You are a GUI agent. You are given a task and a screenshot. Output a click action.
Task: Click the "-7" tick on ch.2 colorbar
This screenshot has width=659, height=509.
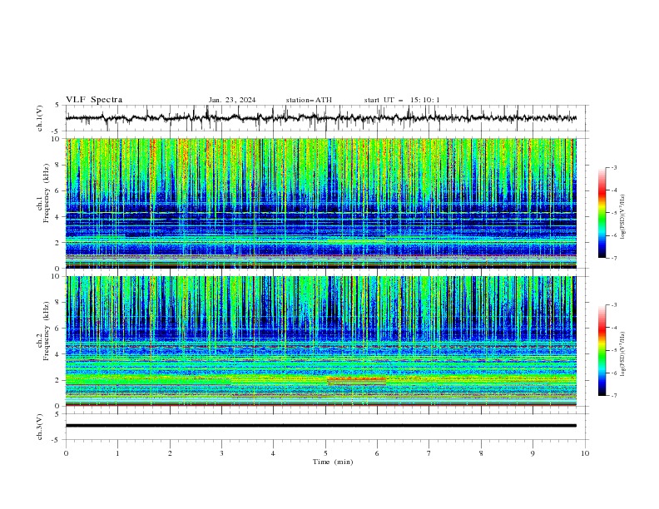click(x=614, y=396)
